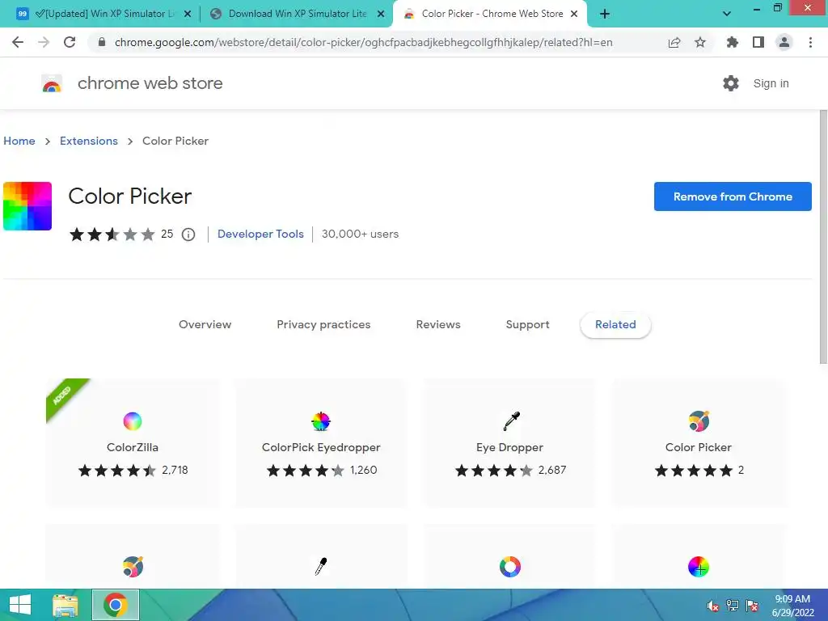This screenshot has width=828, height=621.
Task: Open the Extensions puzzle piece icon
Action: click(732, 42)
